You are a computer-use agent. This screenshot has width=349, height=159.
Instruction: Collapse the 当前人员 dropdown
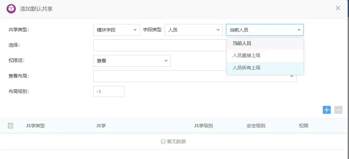[265, 30]
